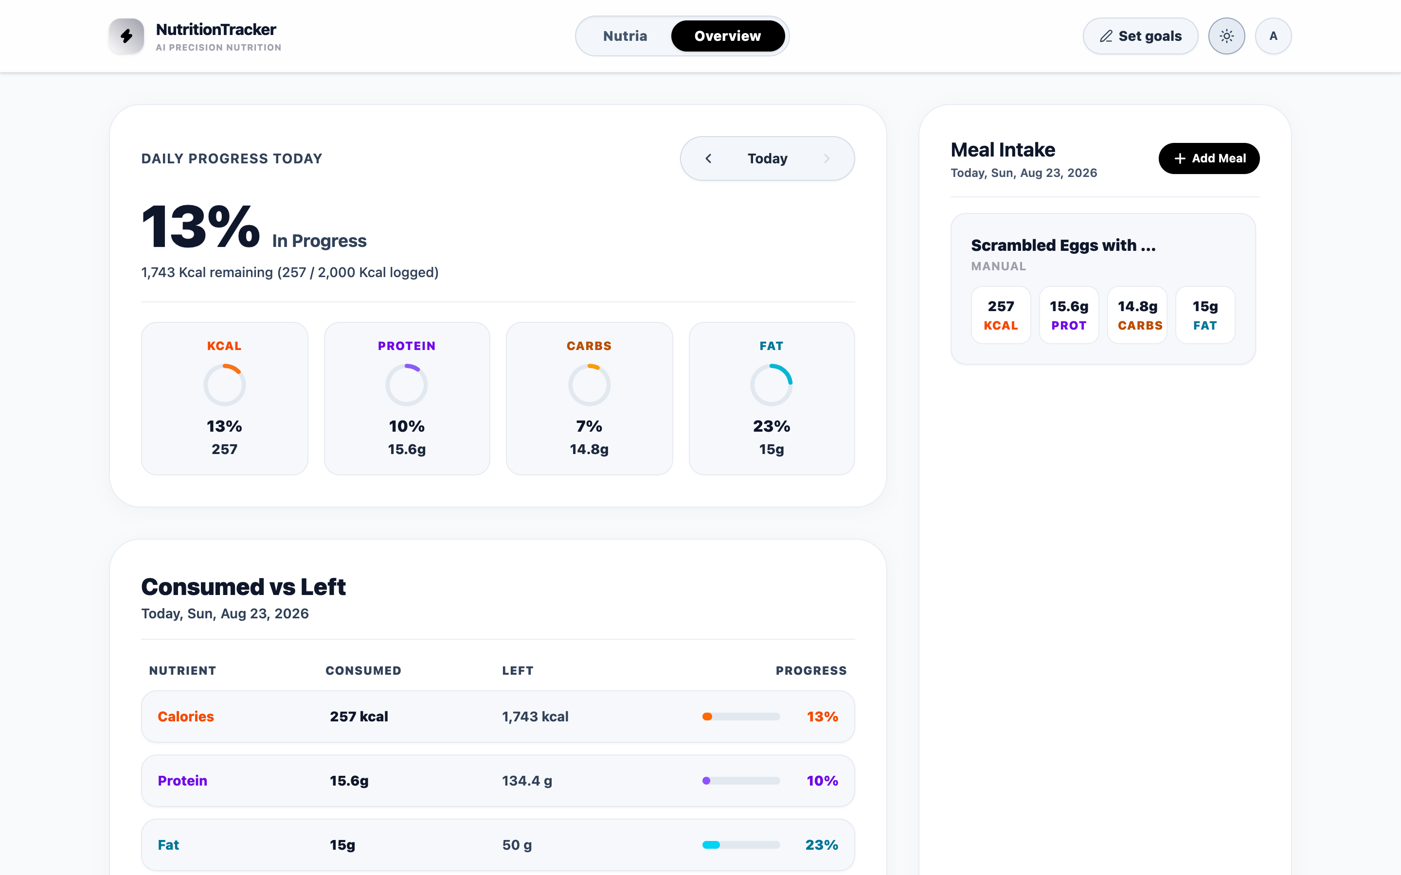Click the Protein progress bar
The height and width of the screenshot is (875, 1401).
pos(741,781)
